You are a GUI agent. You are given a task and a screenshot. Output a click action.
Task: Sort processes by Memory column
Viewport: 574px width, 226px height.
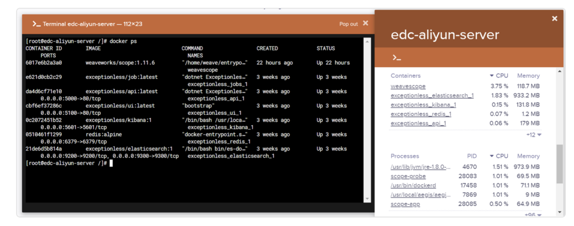528,156
